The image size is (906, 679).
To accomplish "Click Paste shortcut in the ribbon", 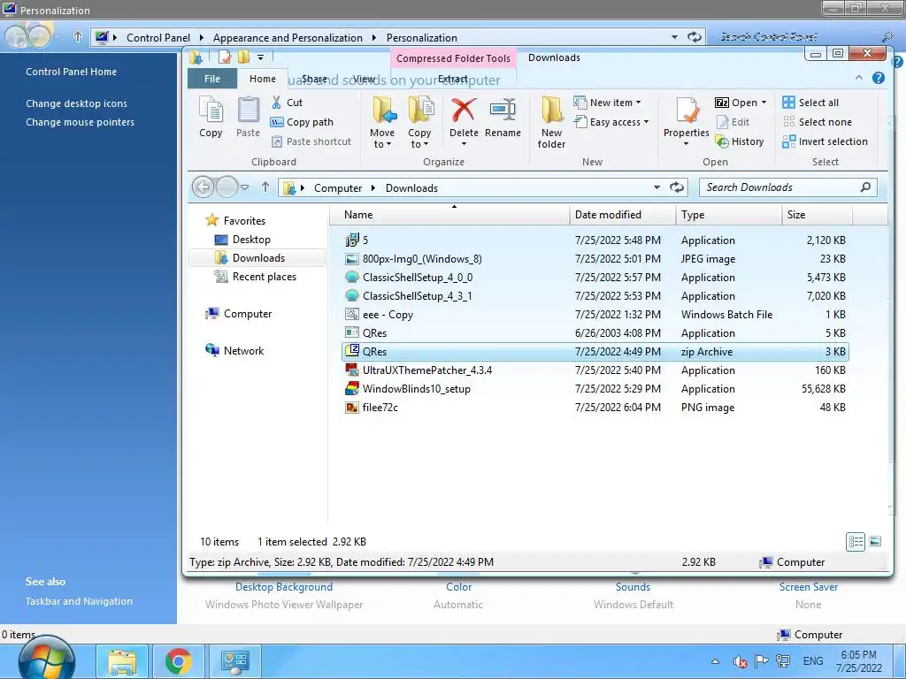I will [311, 141].
